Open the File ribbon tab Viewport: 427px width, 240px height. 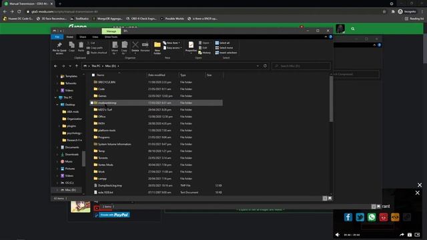pyautogui.click(x=57, y=37)
